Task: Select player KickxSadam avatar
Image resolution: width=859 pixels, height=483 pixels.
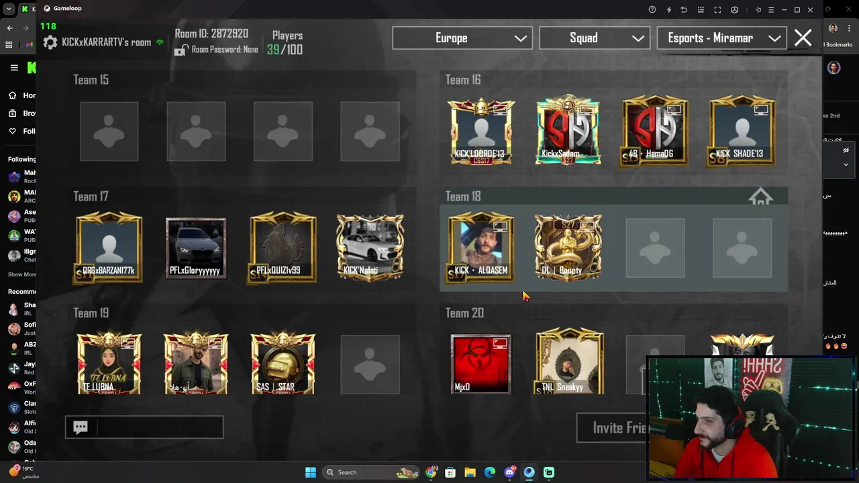Action: click(x=568, y=131)
